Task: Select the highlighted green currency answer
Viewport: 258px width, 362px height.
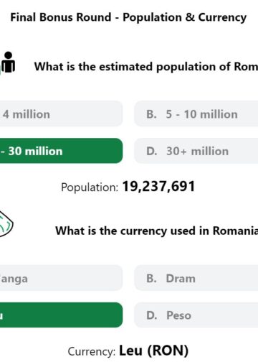Action: [61, 315]
